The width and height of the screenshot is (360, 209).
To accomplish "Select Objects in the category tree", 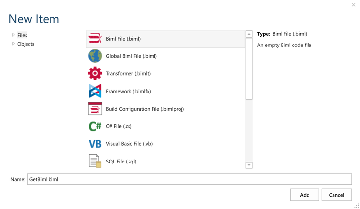I will (x=26, y=44).
